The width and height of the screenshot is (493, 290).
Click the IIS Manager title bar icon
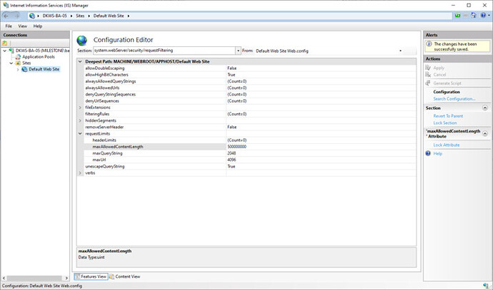coord(6,5)
